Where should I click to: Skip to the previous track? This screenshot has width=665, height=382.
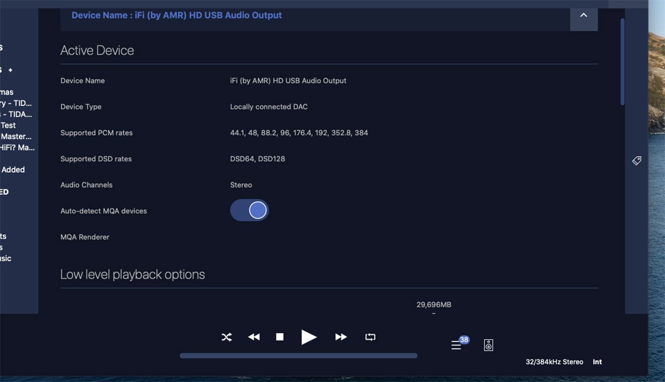click(254, 337)
